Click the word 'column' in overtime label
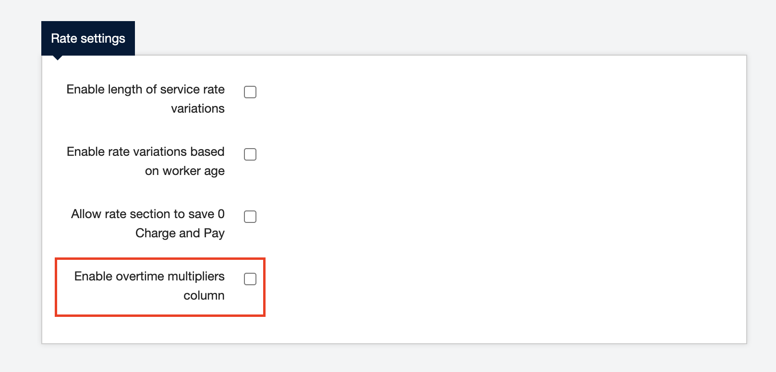 (x=204, y=296)
